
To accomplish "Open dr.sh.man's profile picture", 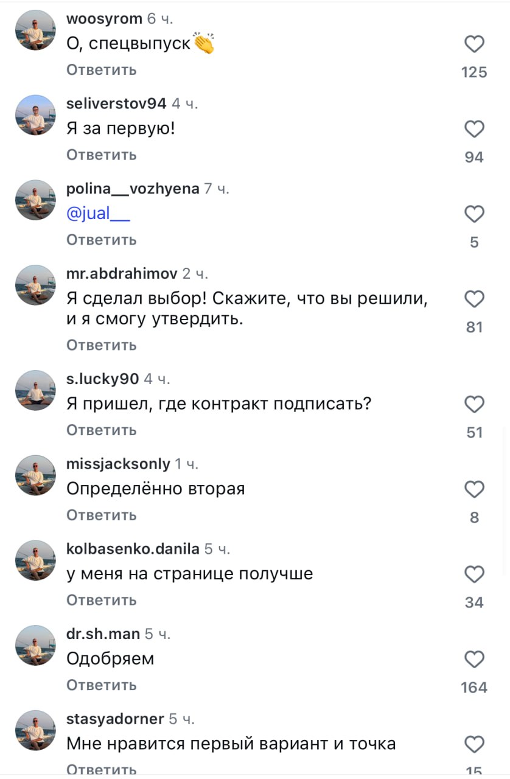I will [35, 645].
